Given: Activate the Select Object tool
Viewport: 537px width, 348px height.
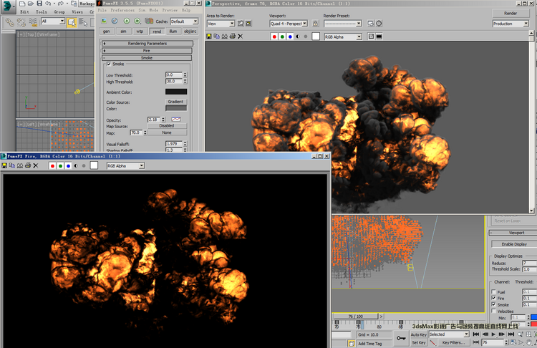Looking at the screenshot, I should 72,22.
